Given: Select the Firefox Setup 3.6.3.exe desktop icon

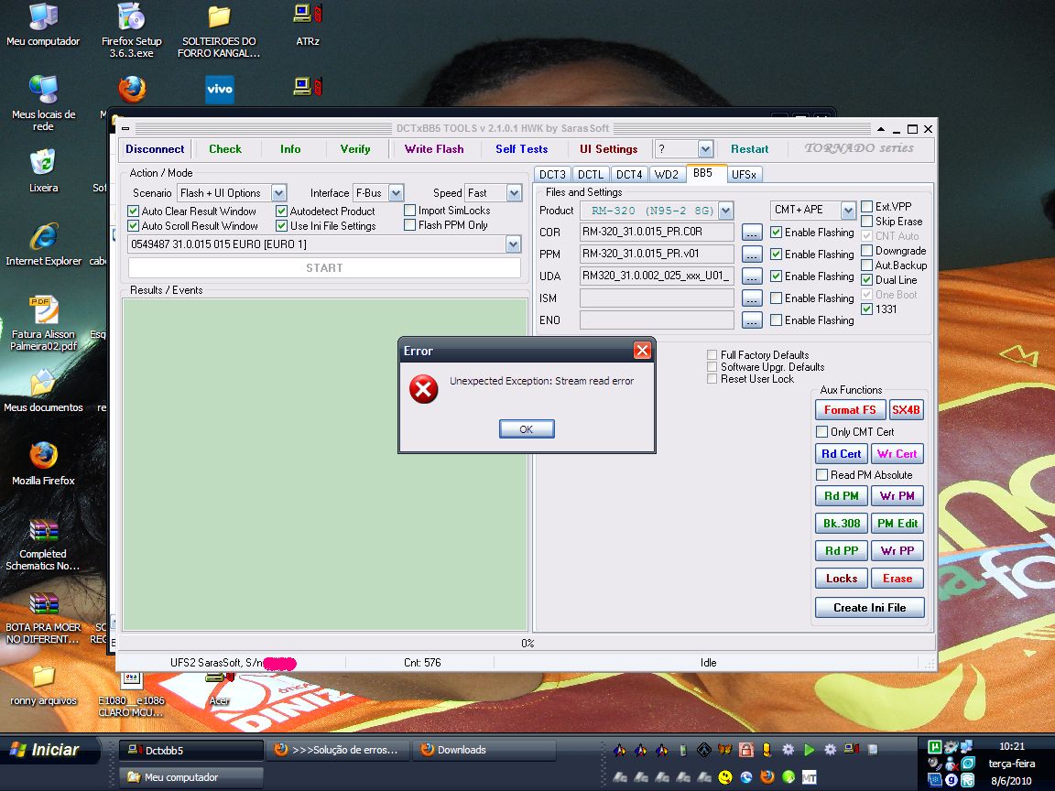Looking at the screenshot, I should [131, 30].
